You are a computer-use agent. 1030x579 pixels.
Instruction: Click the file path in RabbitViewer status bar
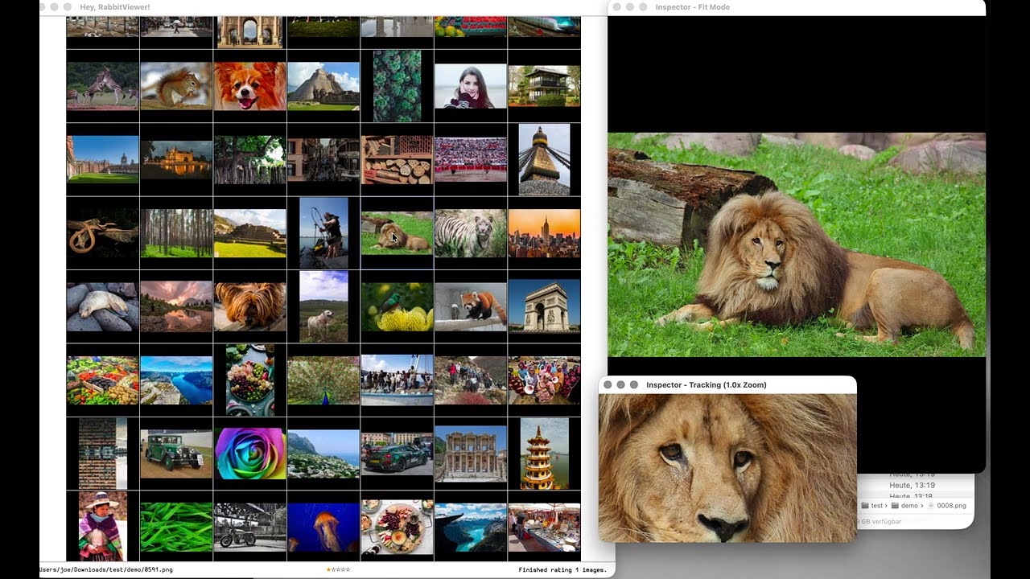pyautogui.click(x=106, y=569)
